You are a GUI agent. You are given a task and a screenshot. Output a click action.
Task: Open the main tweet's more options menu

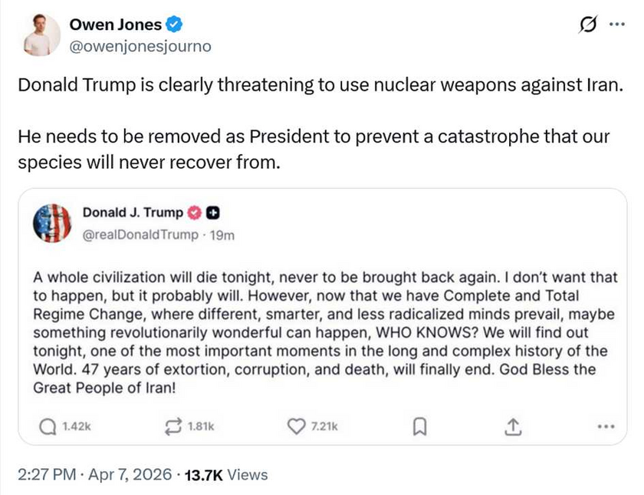tap(616, 25)
